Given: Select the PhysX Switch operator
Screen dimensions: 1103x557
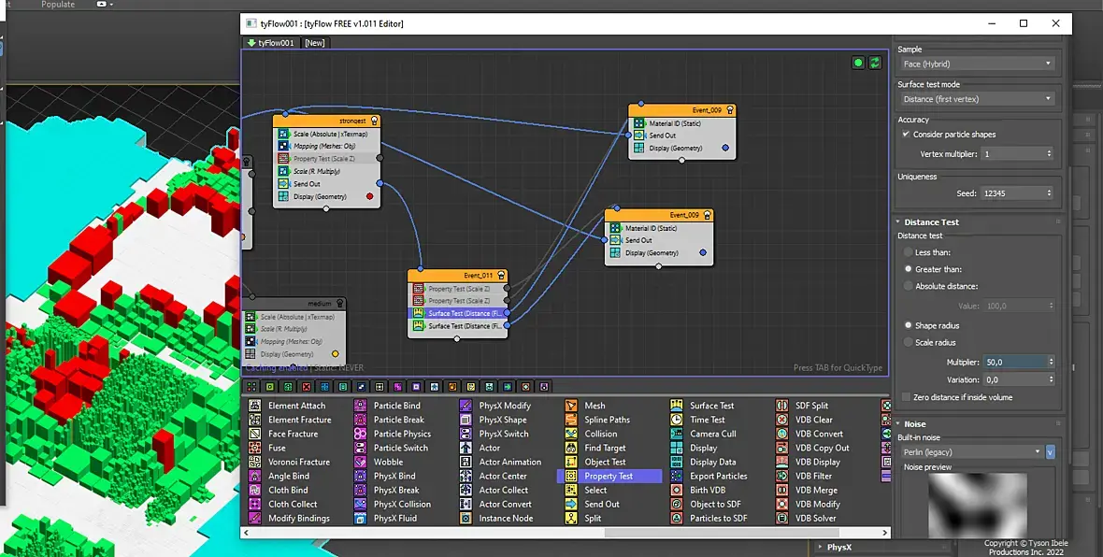Looking at the screenshot, I should 495,434.
